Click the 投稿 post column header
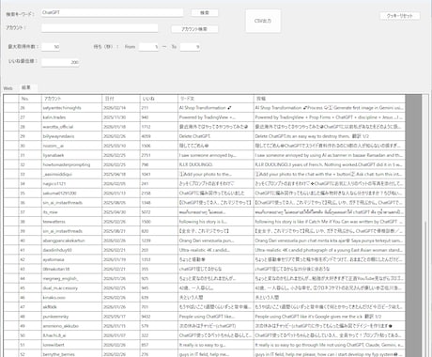This screenshot has height=357, width=432. 330,99
